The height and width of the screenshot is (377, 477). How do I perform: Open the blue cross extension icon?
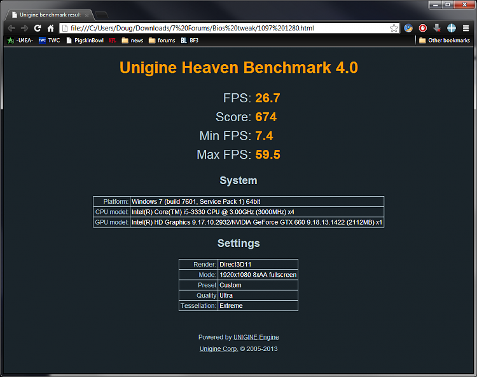coord(452,28)
